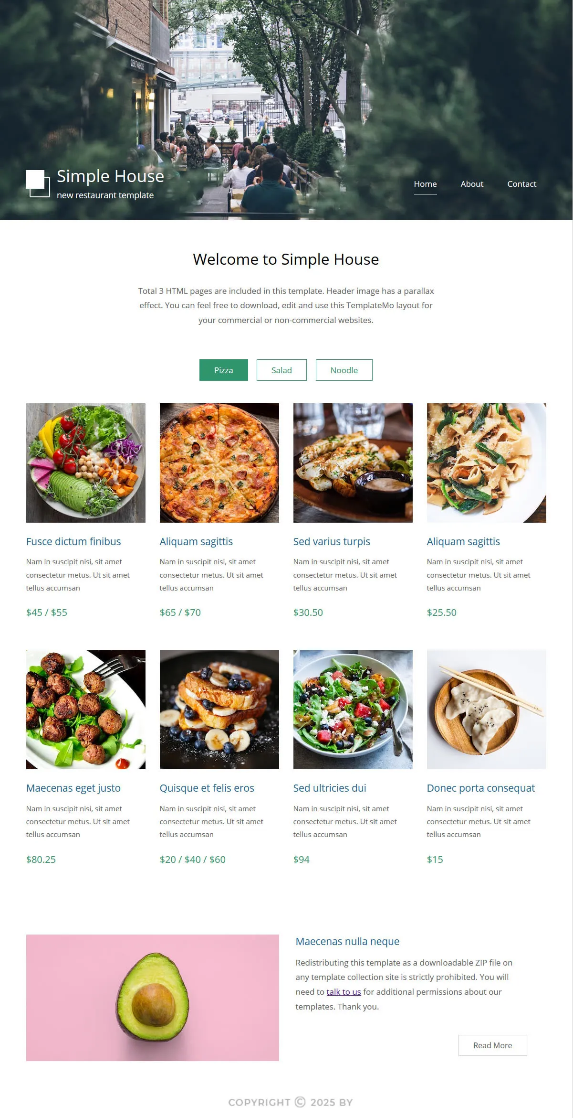This screenshot has height=1118, width=573.
Task: Click the pizza photo thumbnail
Action: click(x=219, y=463)
